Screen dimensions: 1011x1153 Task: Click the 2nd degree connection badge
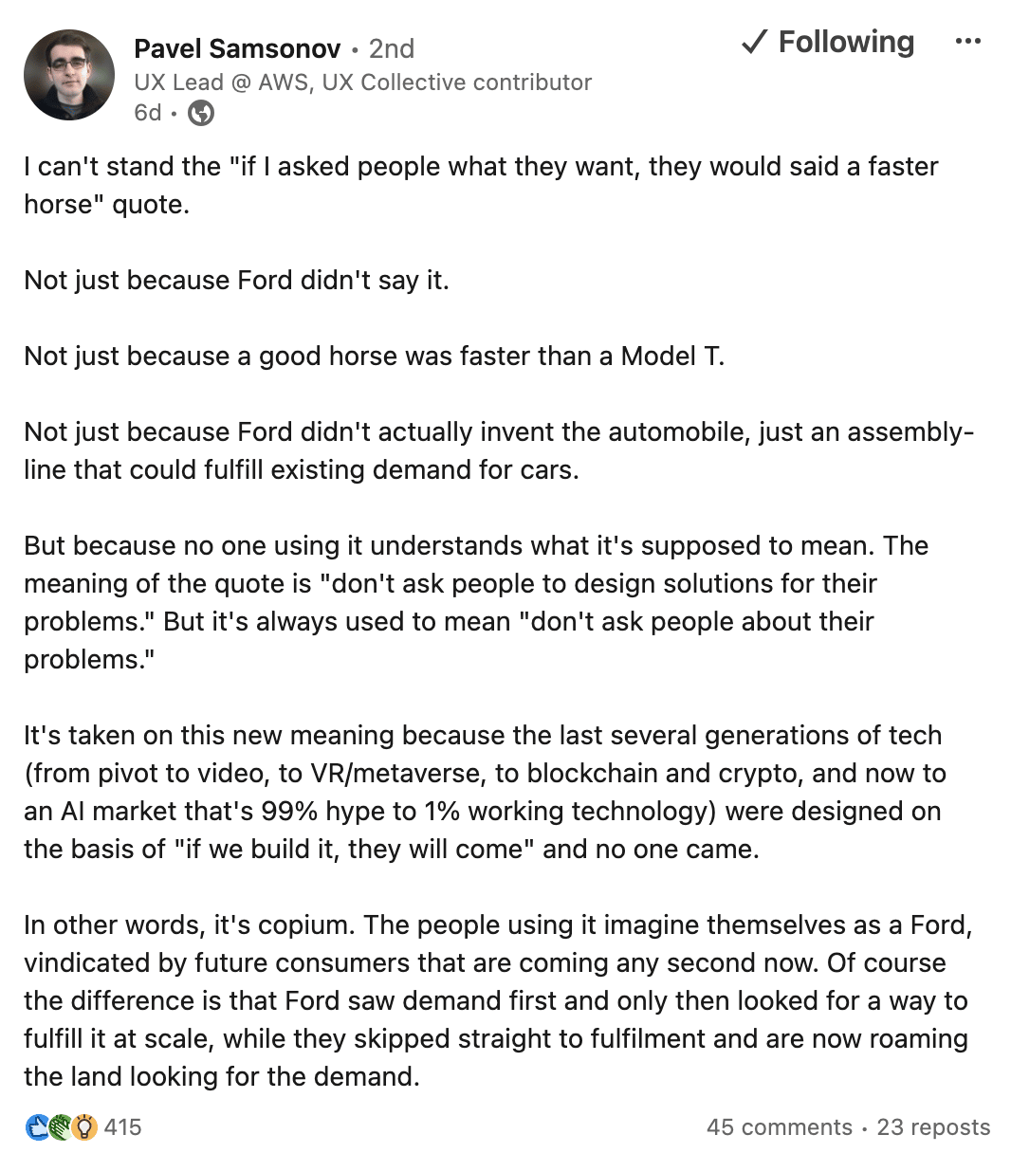pyautogui.click(x=391, y=48)
